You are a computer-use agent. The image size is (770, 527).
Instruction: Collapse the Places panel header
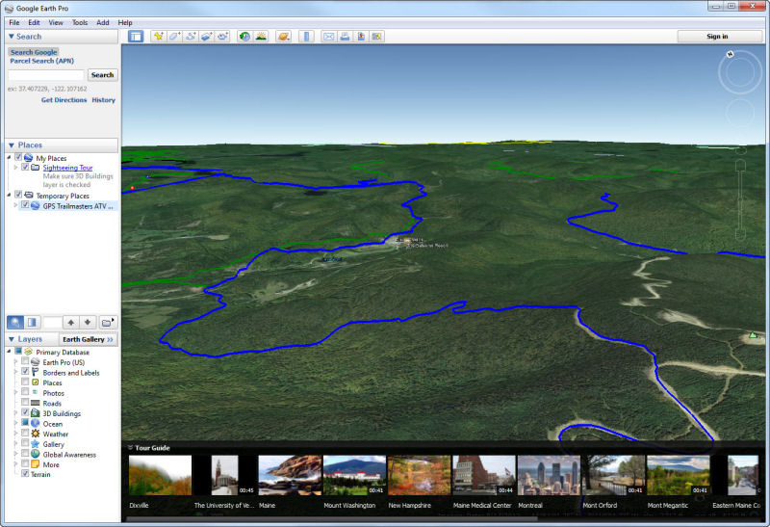(x=12, y=145)
